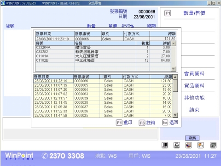Select invoice 0000039 row totaling 10.80
Viewport: 221px width, 166px height.
pyautogui.click(x=103, y=98)
